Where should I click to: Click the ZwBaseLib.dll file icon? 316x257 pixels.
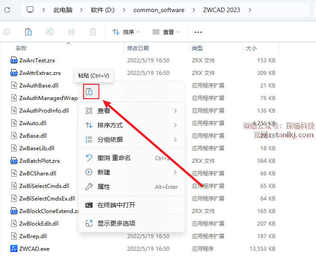point(13,148)
